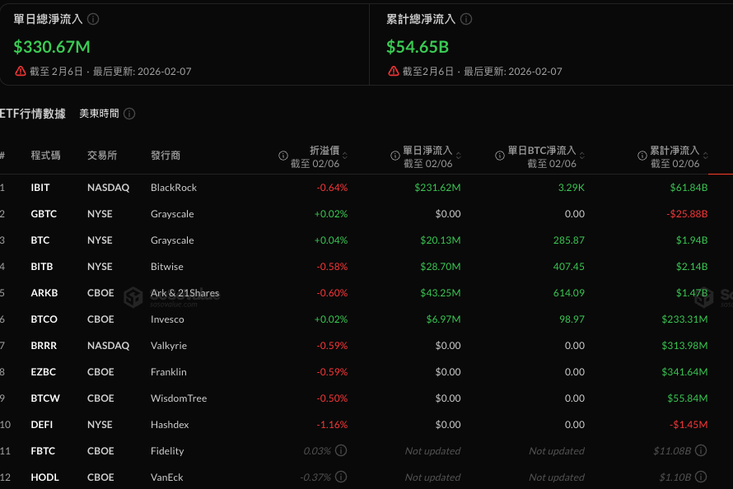This screenshot has width=733, height=489.
Task: Click BTCO cumulative inflow $233.31M
Action: point(684,319)
